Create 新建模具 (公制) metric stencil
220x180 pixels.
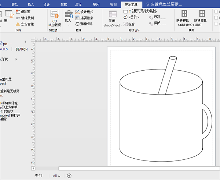(x=202, y=15)
